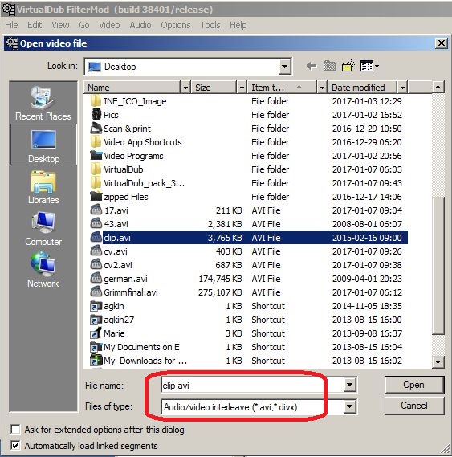452x457 pixels.
Task: Select Scan & print folder icon
Action: coord(96,128)
